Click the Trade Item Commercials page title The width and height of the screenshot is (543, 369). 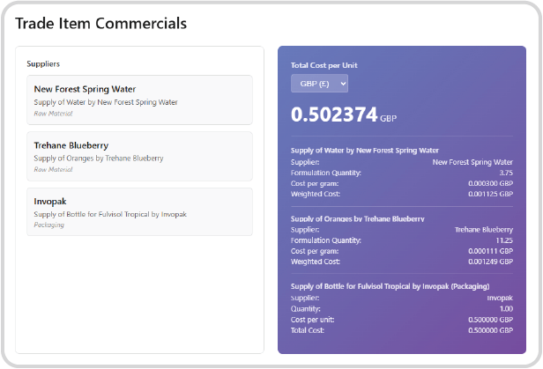[x=100, y=24]
